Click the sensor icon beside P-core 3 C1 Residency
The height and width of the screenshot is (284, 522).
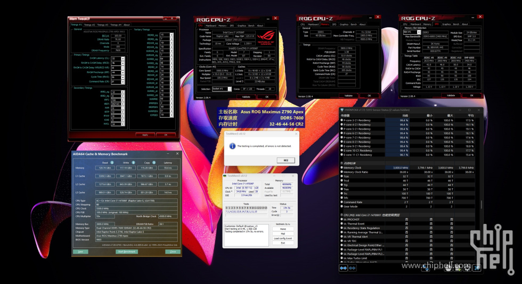pyautogui.click(x=341, y=120)
